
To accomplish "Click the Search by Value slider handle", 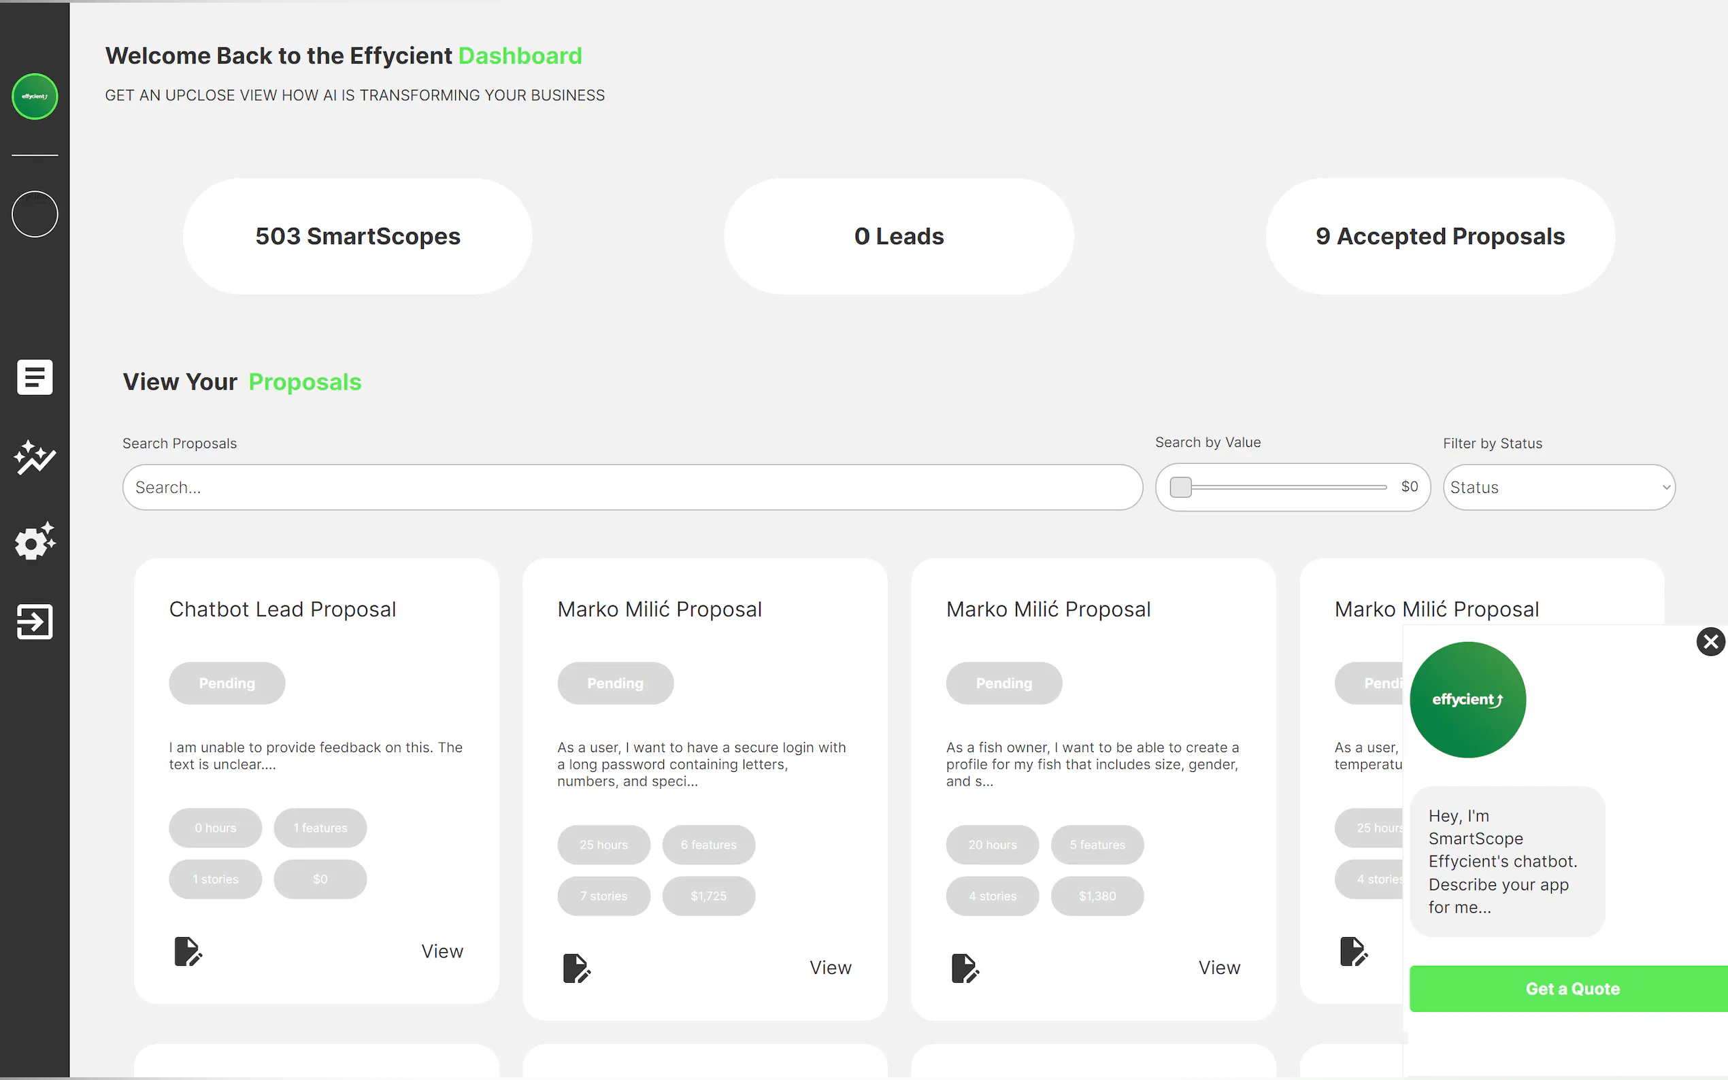I will (x=1181, y=487).
